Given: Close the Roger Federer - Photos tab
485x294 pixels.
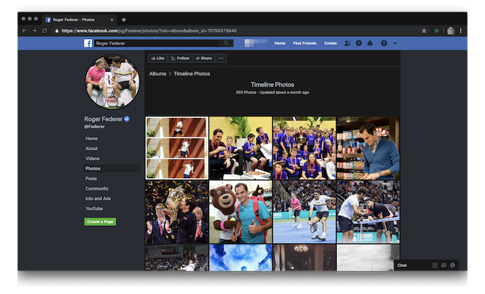Looking at the screenshot, I should 112,19.
